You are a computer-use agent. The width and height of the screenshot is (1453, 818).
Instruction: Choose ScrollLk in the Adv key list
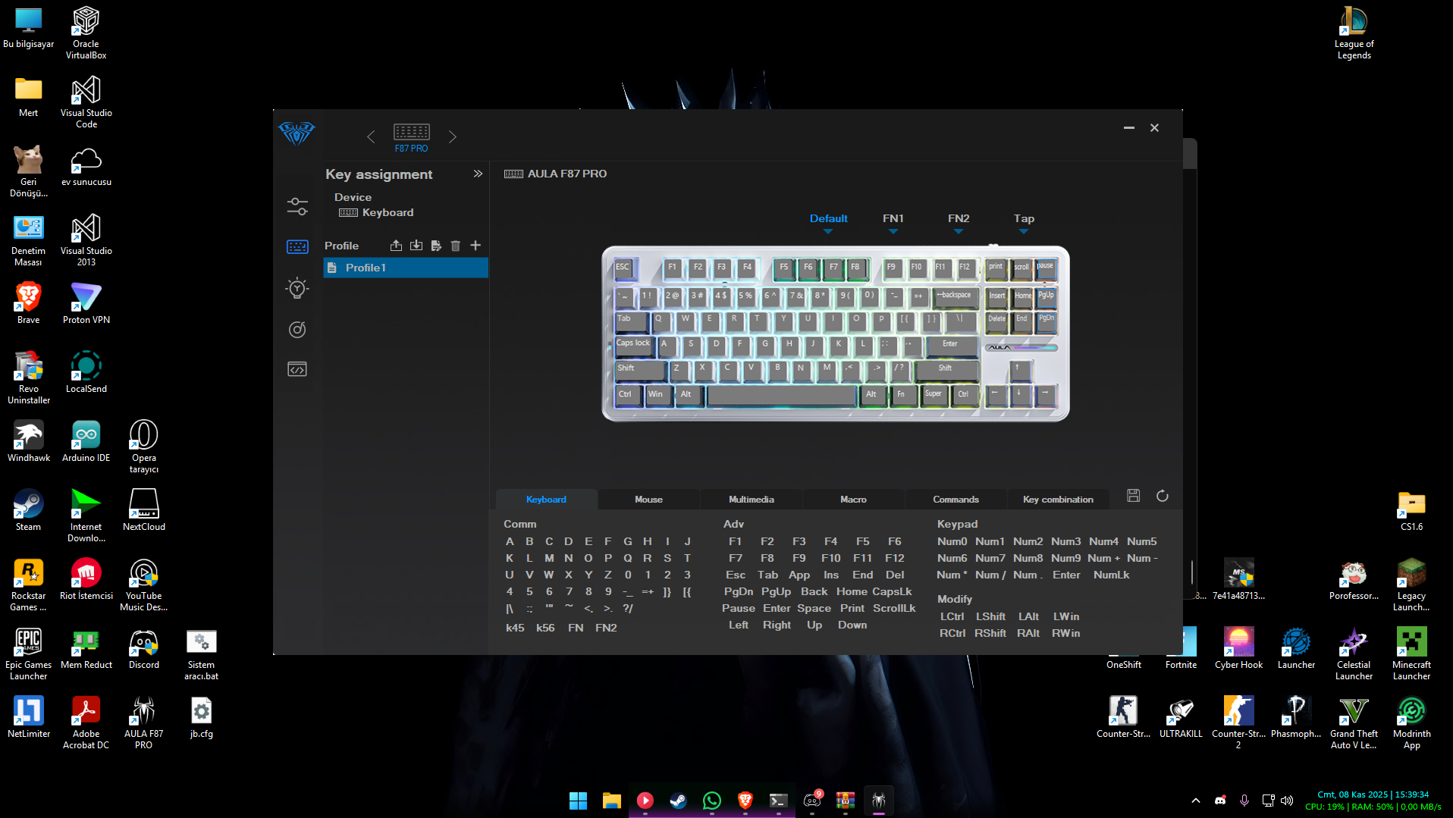pos(894,608)
